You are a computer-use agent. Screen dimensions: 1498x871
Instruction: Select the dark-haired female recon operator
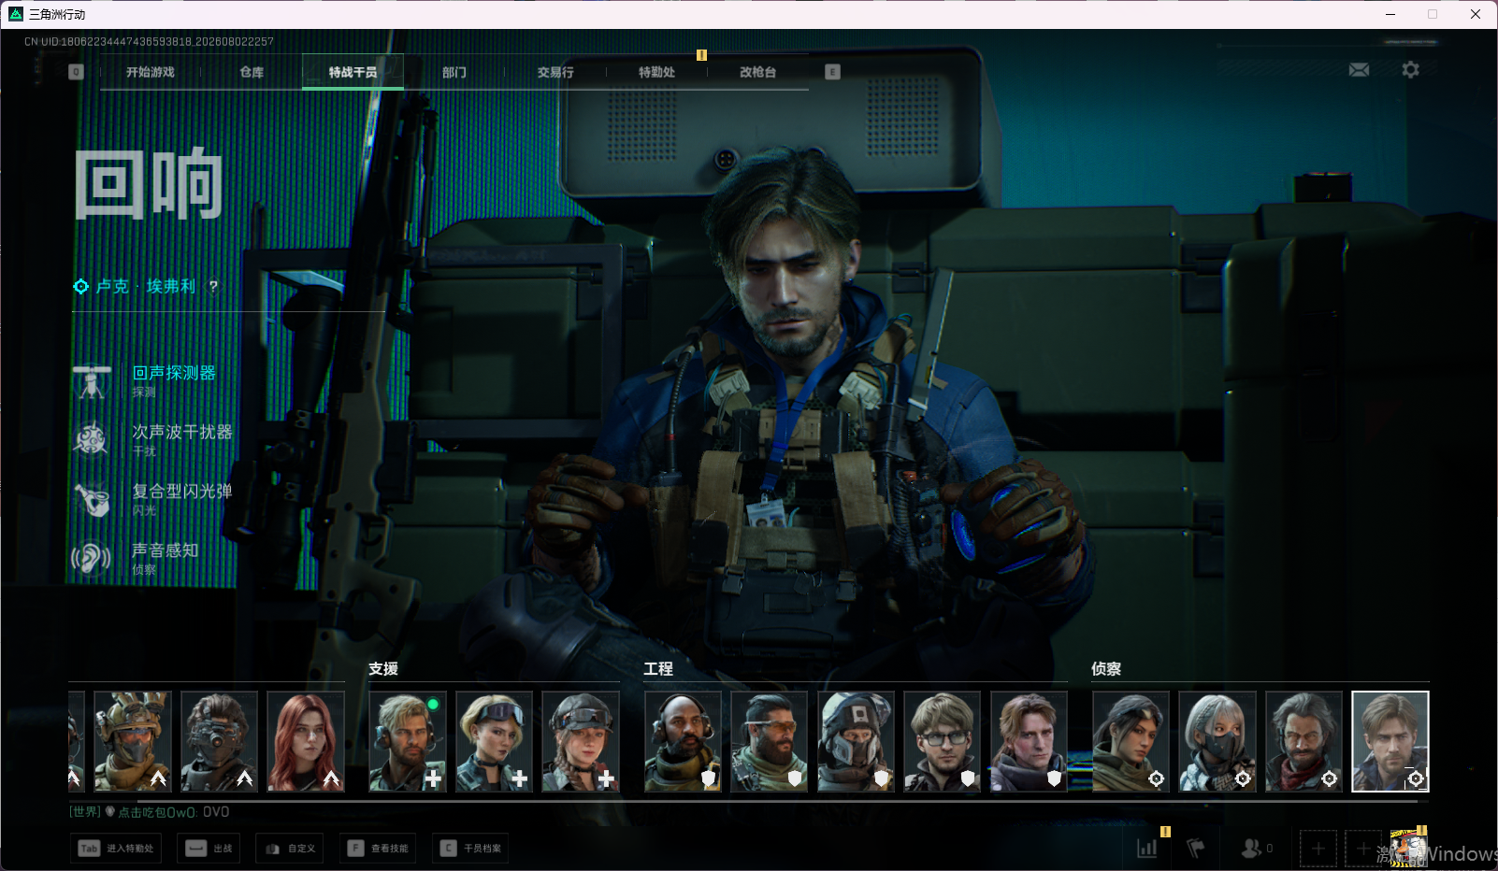coord(1131,742)
